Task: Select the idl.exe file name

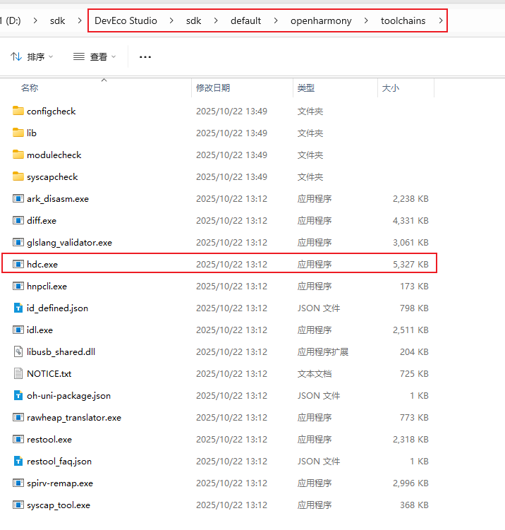Action: tap(40, 330)
